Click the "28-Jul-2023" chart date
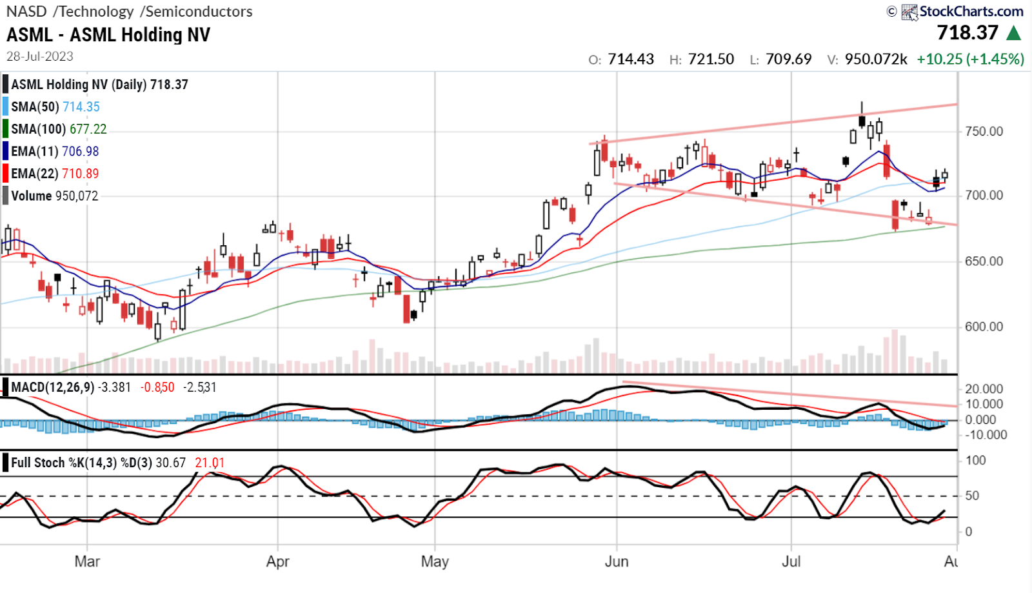 click(x=40, y=57)
